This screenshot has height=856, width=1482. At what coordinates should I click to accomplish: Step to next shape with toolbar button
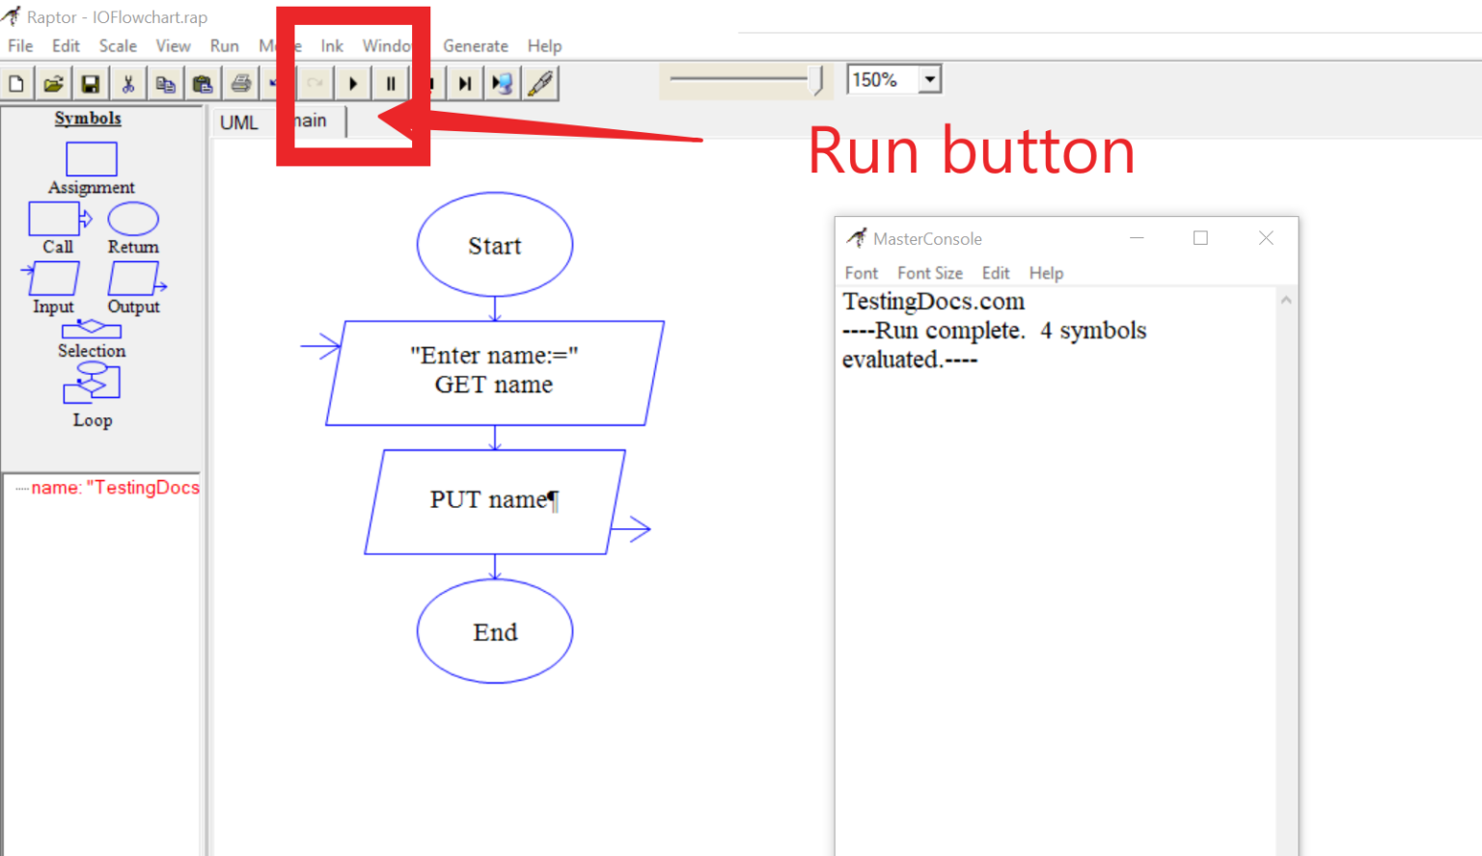coord(464,83)
